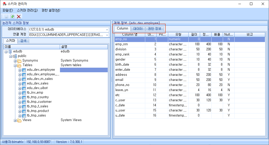Expand the Synonyms folder

click(15, 61)
